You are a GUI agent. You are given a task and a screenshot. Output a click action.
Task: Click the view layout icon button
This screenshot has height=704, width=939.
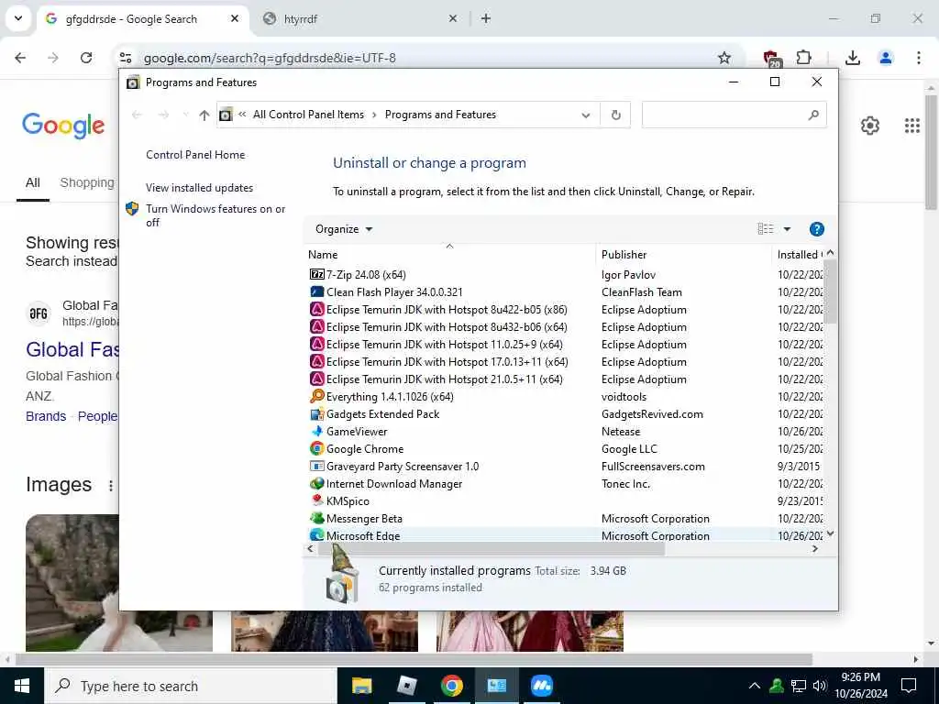point(766,229)
